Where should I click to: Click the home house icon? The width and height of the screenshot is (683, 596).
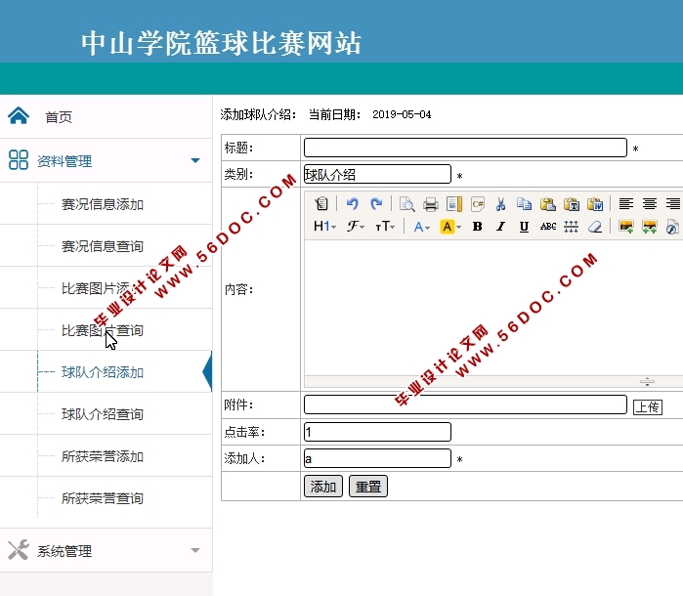point(19,116)
